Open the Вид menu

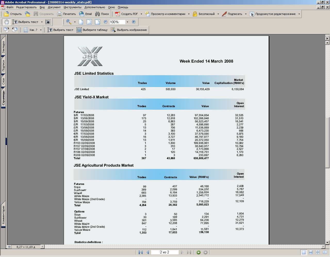tap(42, 7)
